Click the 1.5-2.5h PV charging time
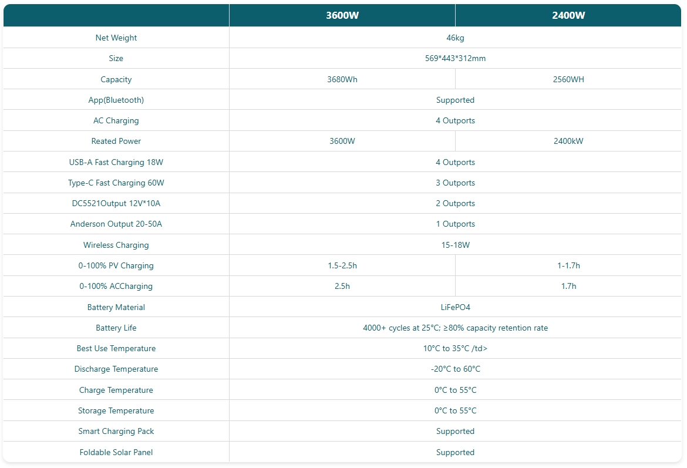The width and height of the screenshot is (687, 468). point(342,265)
